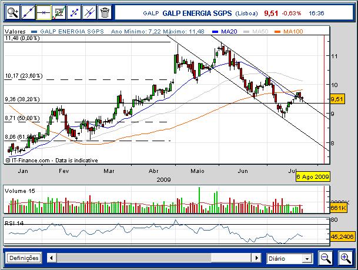Click the IT-Finance.com data indicative notice
358x270 pixels.
click(x=52, y=161)
